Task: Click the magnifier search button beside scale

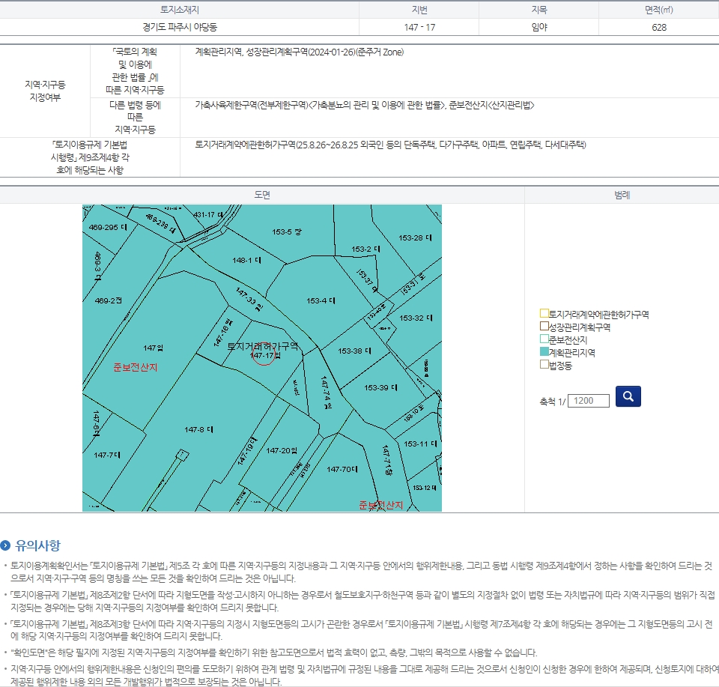Action: tap(628, 396)
